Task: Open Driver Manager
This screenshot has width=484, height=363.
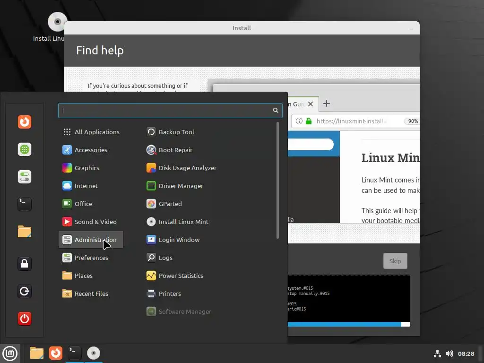Action: click(175, 186)
